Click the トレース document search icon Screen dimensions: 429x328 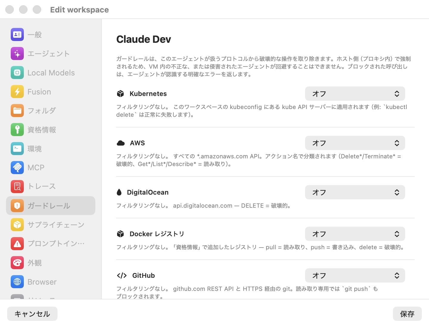[17, 187]
